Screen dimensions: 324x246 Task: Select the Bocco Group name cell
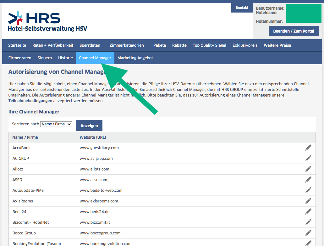(x=24, y=233)
